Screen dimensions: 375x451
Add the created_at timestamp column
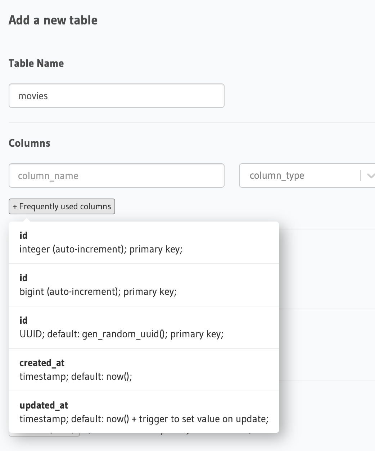pos(144,370)
